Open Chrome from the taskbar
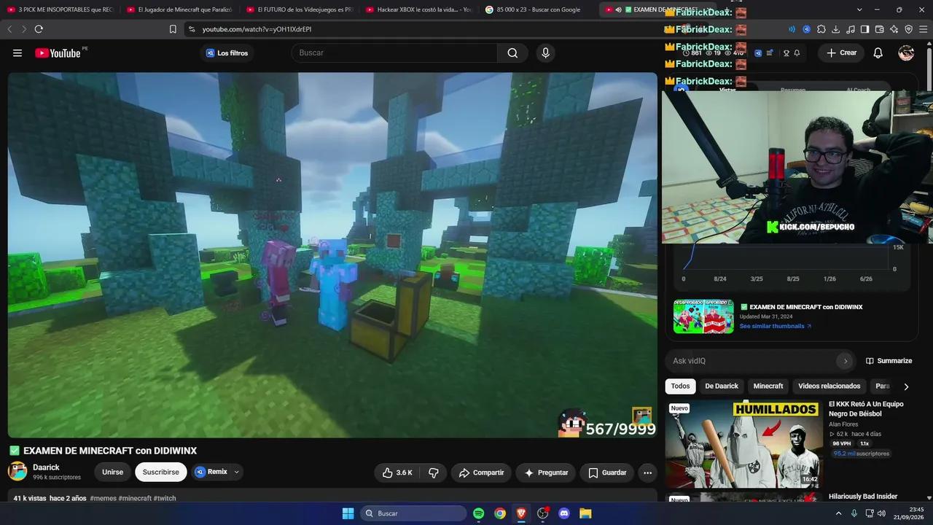Viewport: 933px width, 525px height. (x=500, y=513)
